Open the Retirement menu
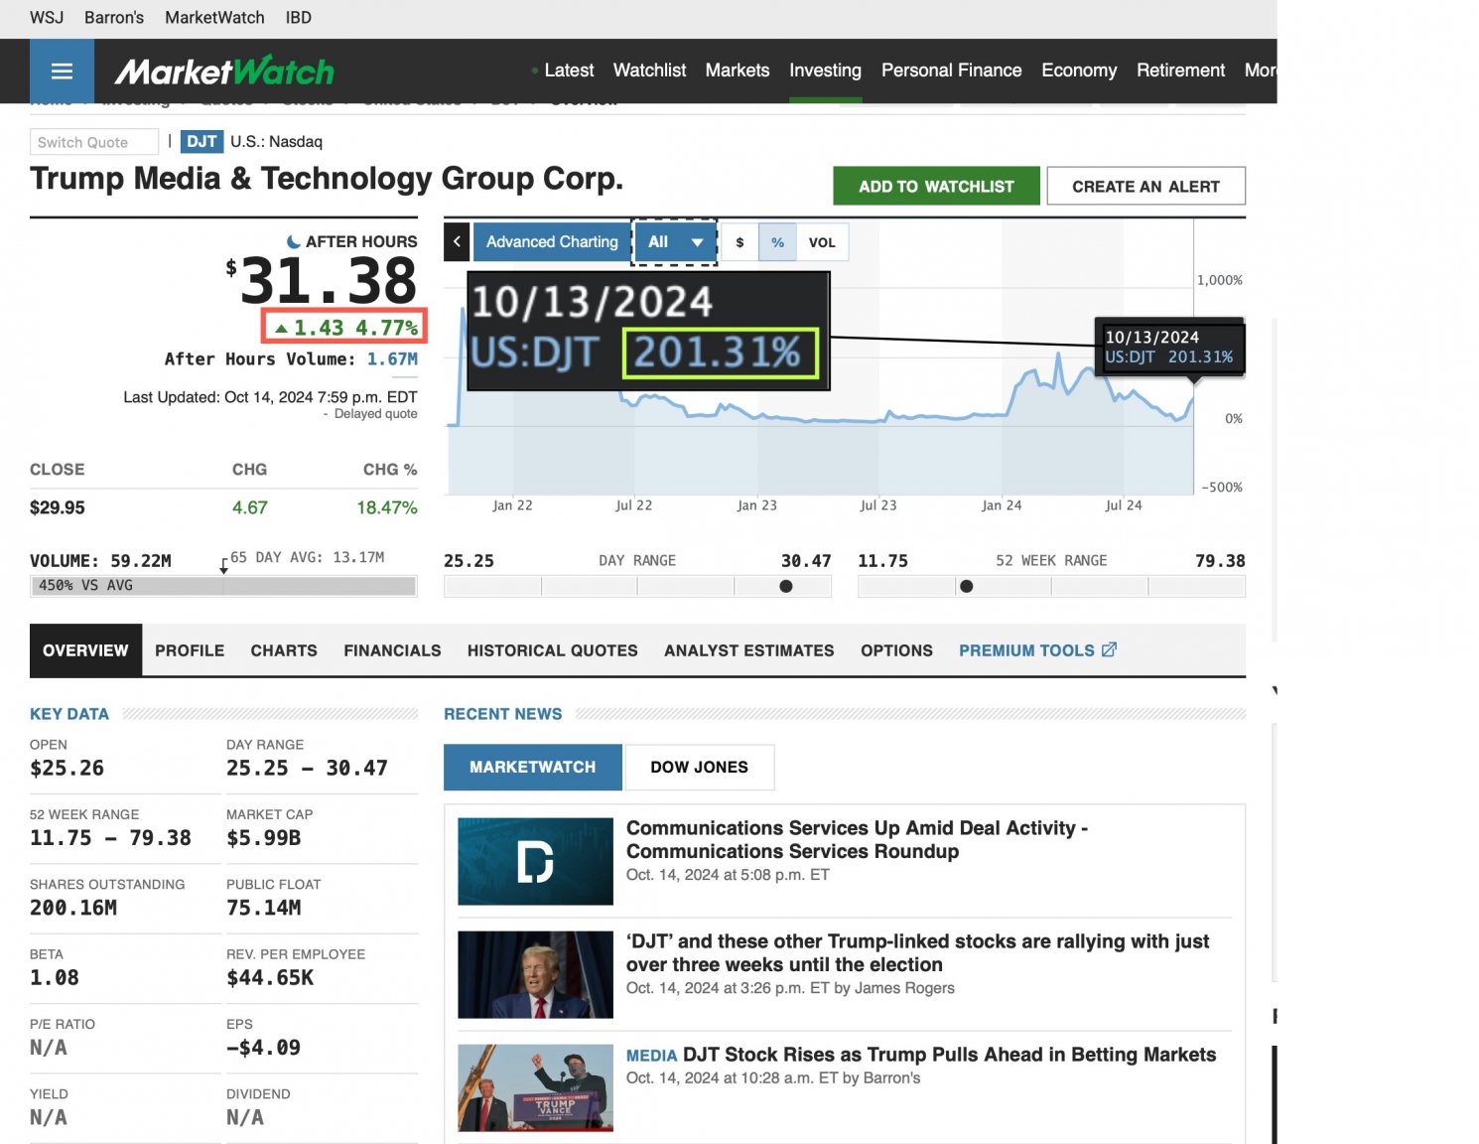Image resolution: width=1479 pixels, height=1144 pixels. point(1180,71)
